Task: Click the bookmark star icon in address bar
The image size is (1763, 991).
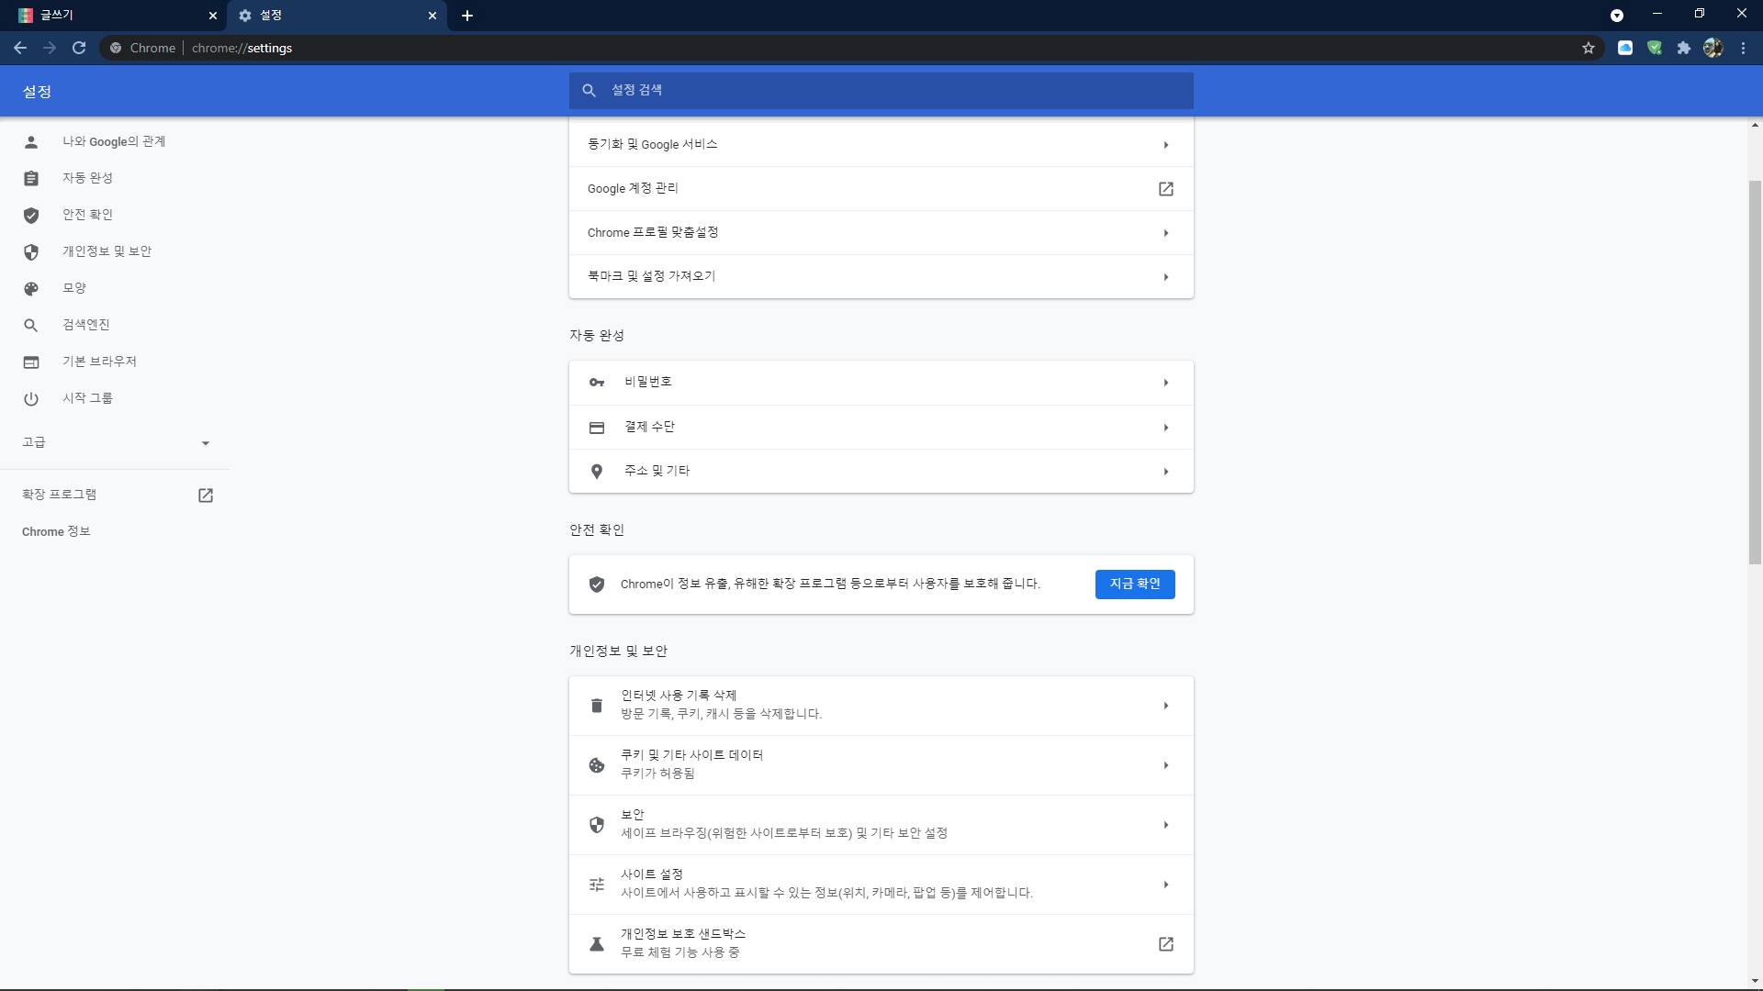Action: 1589,48
